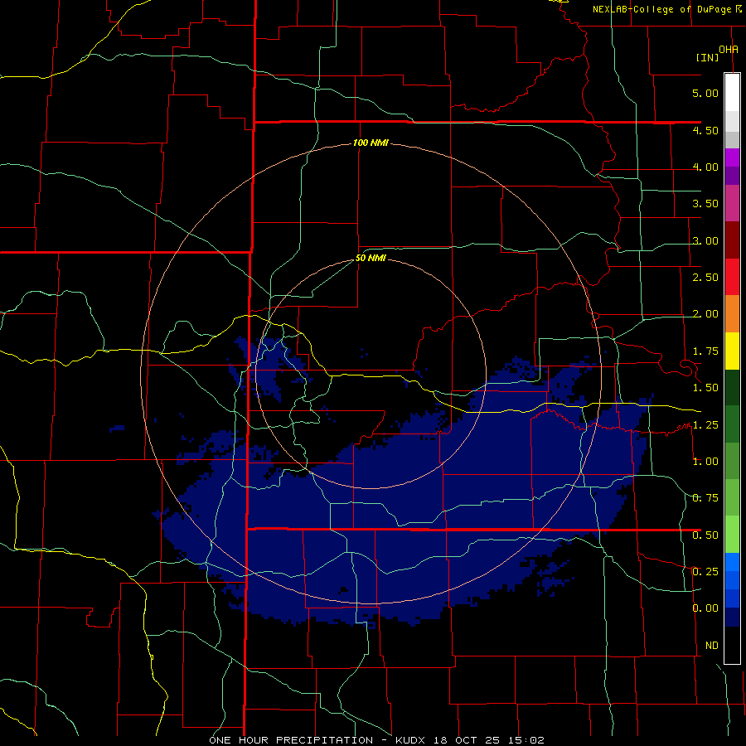The height and width of the screenshot is (746, 746).
Task: Select the black ND band in the legend
Action: tap(732, 645)
